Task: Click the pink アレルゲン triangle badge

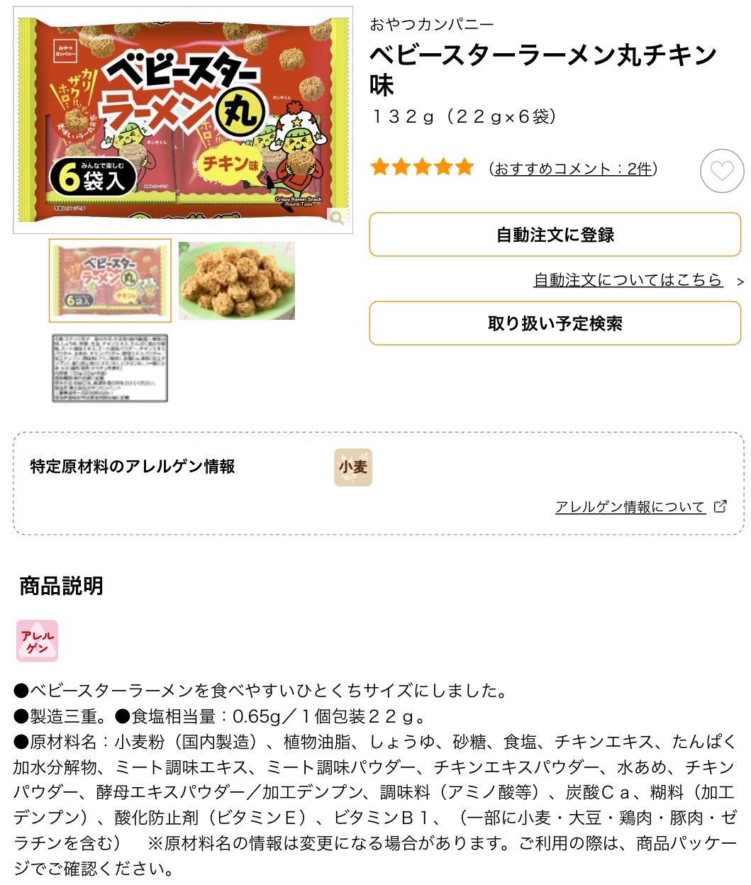Action: [x=38, y=641]
